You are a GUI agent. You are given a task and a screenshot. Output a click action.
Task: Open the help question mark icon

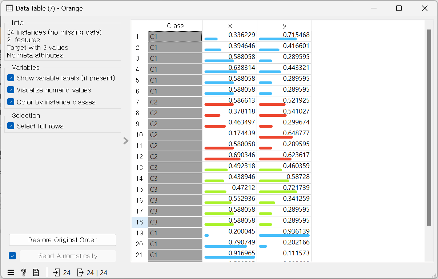click(x=24, y=272)
